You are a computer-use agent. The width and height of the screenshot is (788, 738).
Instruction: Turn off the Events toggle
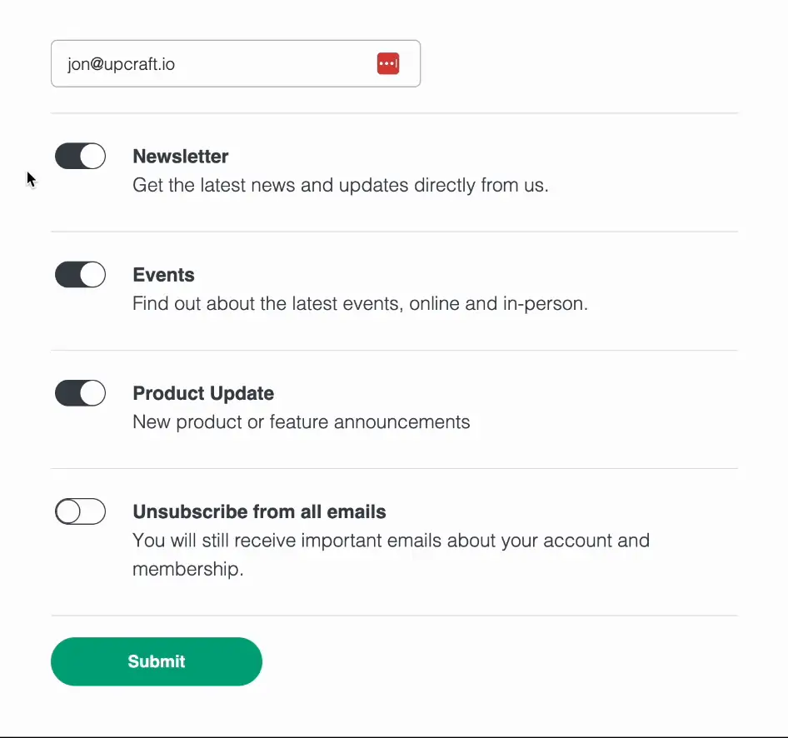(x=80, y=274)
